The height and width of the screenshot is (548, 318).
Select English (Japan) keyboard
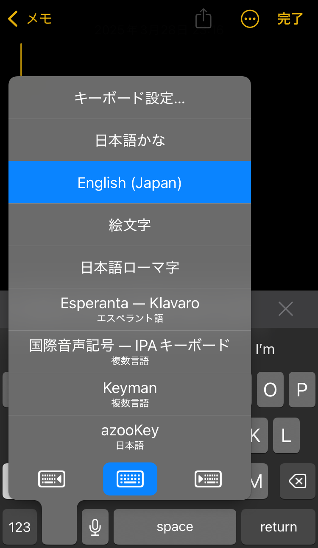(x=130, y=183)
